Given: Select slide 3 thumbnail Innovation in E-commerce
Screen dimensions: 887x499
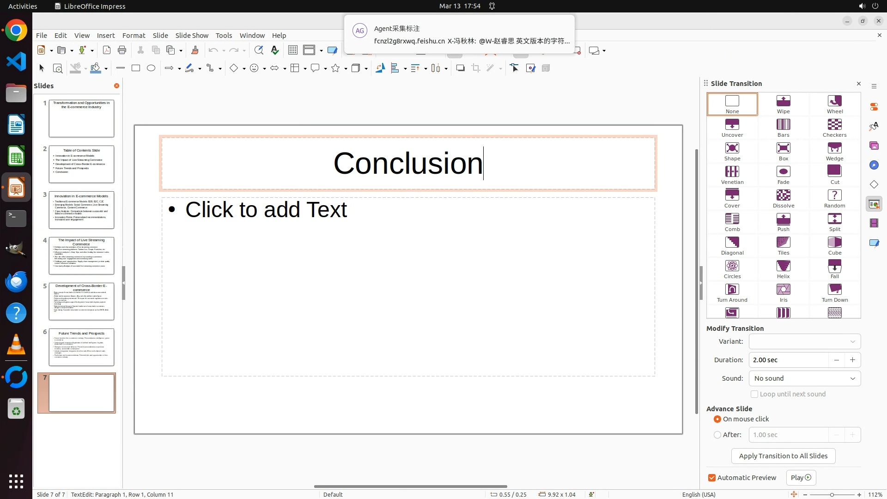Looking at the screenshot, I should click(81, 210).
